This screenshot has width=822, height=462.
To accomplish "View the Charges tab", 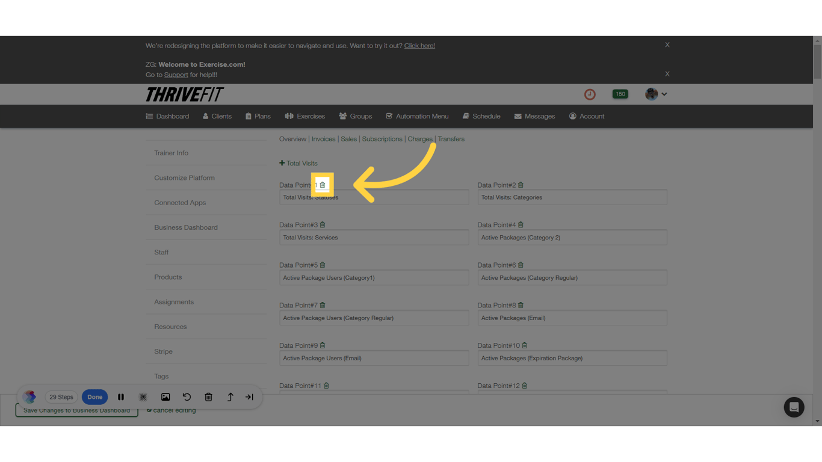I will tap(420, 139).
